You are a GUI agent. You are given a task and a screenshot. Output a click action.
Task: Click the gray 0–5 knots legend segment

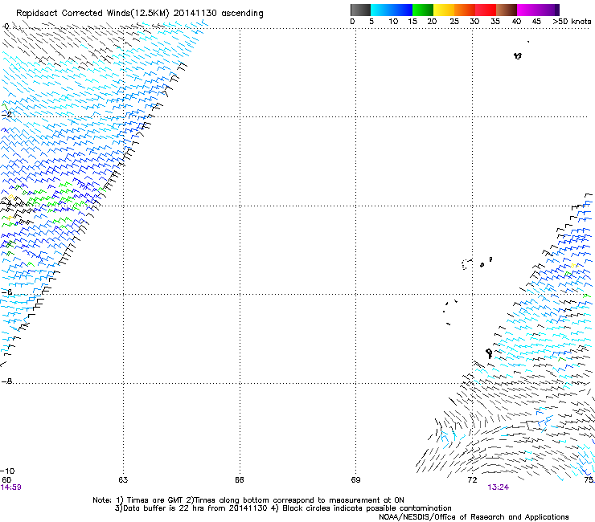[x=360, y=10]
